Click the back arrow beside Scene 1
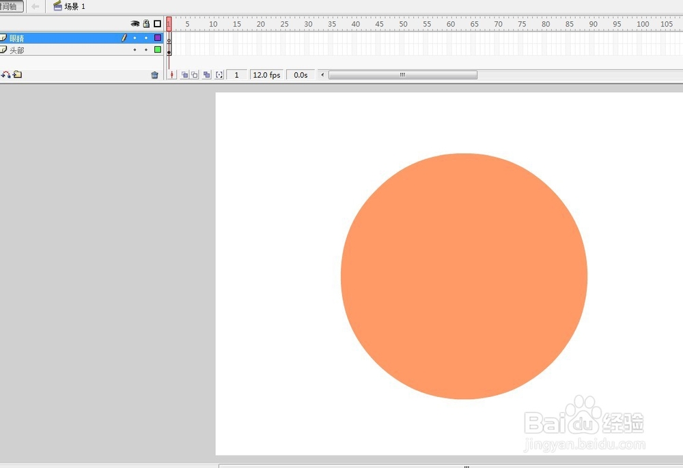 click(36, 7)
